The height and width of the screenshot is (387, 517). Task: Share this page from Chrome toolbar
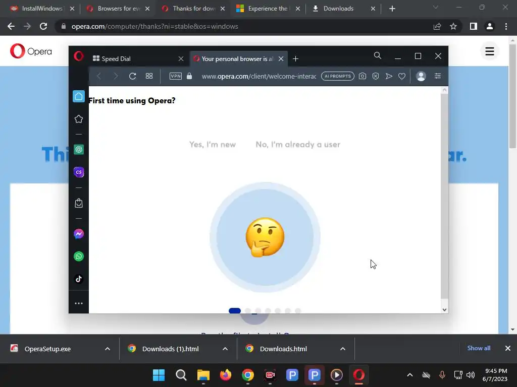pos(437,26)
